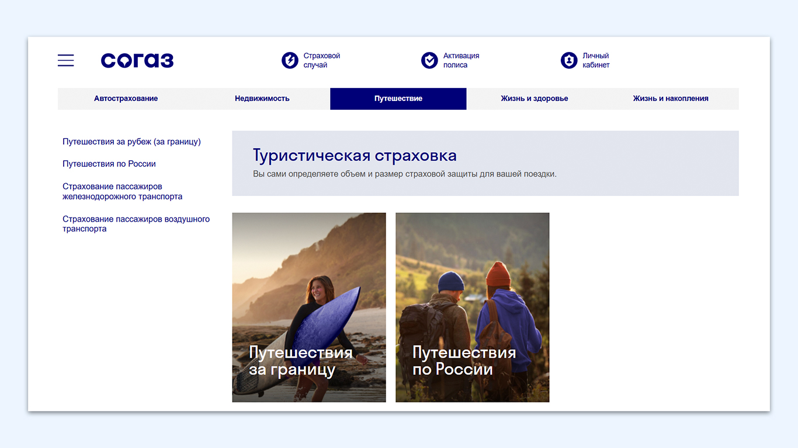
Task: Click the Страховой случай lightning icon
Action: point(290,60)
